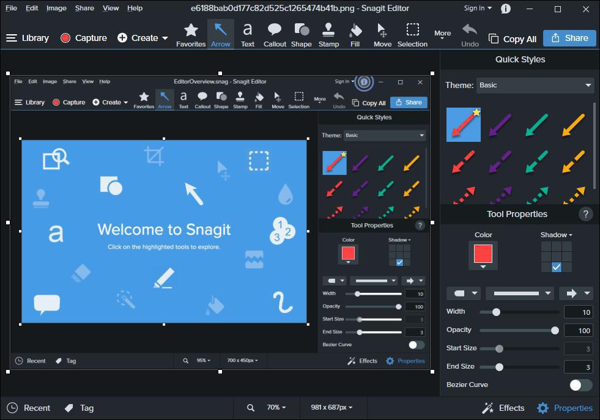This screenshot has height=420, width=600.
Task: Open the Favorites star tool
Action: (191, 34)
